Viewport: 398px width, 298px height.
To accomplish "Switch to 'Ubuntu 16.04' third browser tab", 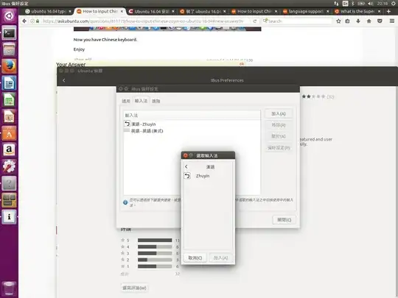I will [x=152, y=11].
